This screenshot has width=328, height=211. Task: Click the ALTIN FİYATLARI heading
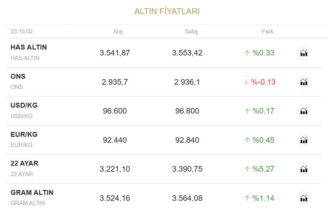coord(167,11)
